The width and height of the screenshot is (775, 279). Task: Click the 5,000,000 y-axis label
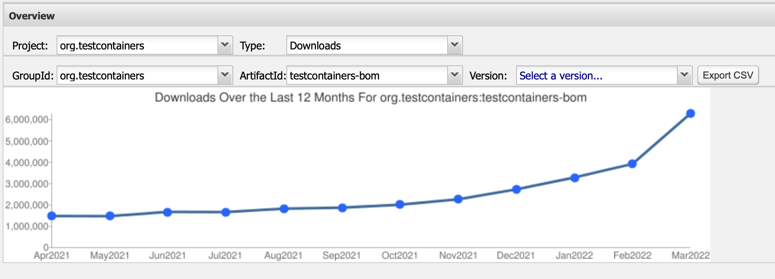click(27, 142)
